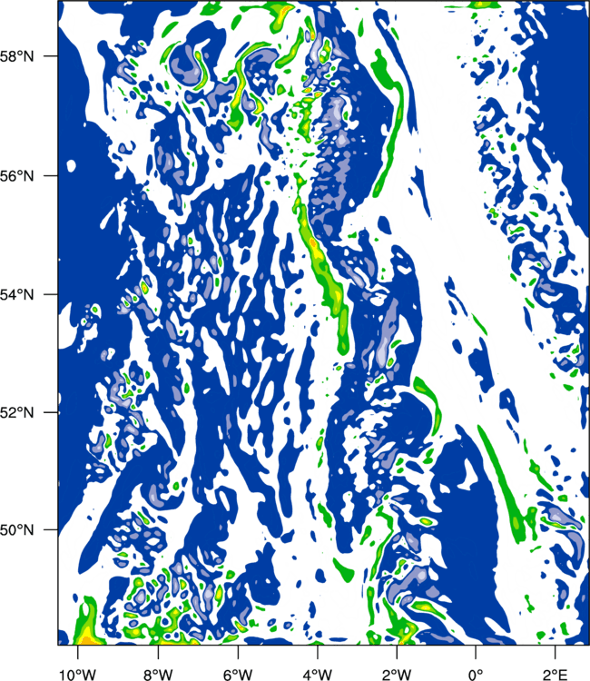The height and width of the screenshot is (681, 590).
Task: Click the 54°N latitude label
Action: (x=16, y=294)
